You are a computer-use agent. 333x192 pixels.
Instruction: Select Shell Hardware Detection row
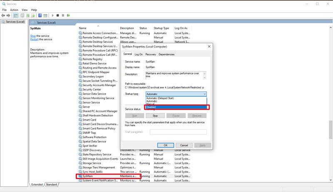click(x=98, y=115)
